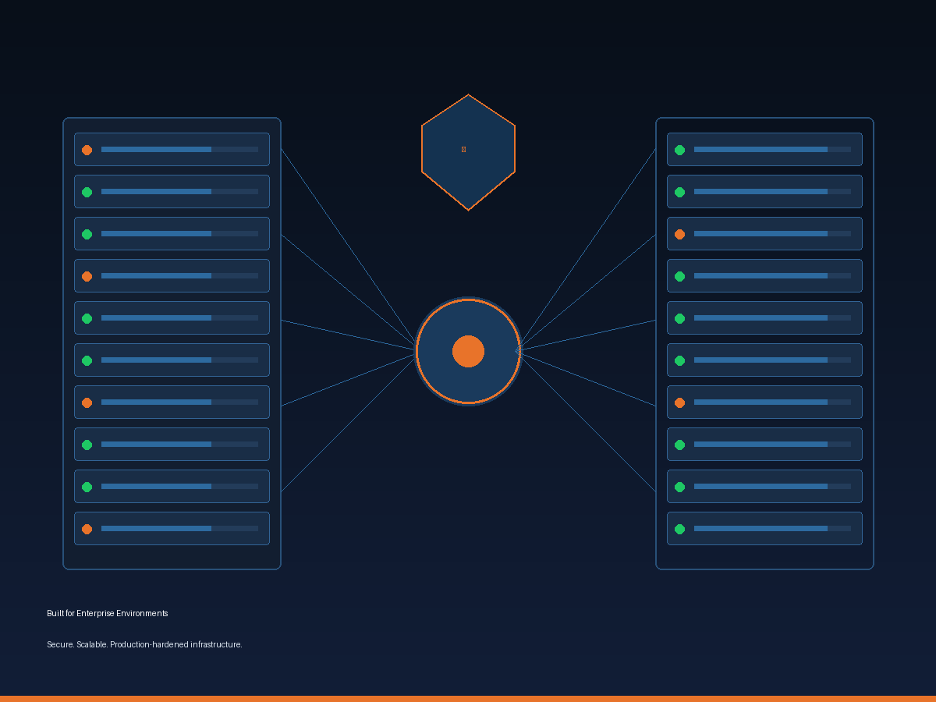Click the orange status dot on the top-left node

pyautogui.click(x=87, y=149)
